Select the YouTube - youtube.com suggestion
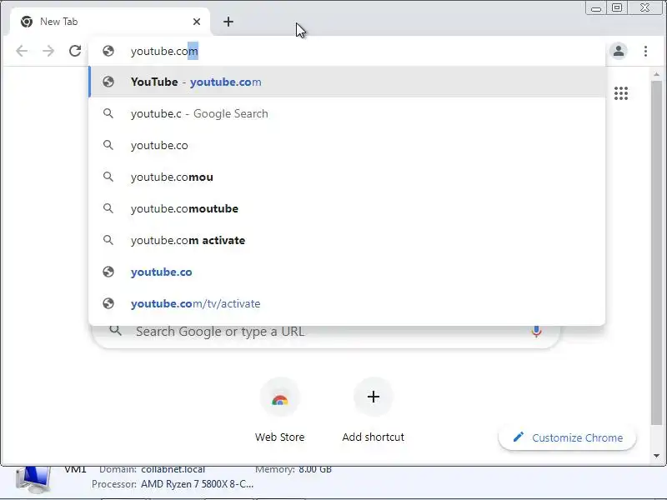Screen dimensions: 667x500 [347, 82]
